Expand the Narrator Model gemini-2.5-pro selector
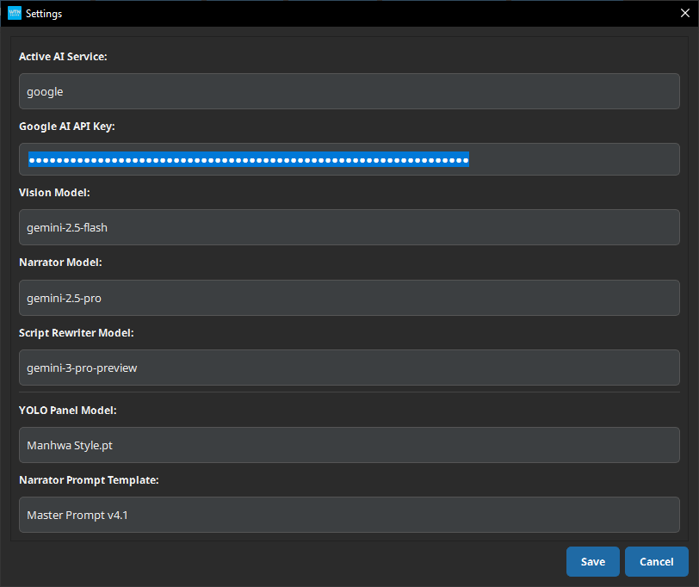Image resolution: width=699 pixels, height=587 pixels. coord(349,298)
